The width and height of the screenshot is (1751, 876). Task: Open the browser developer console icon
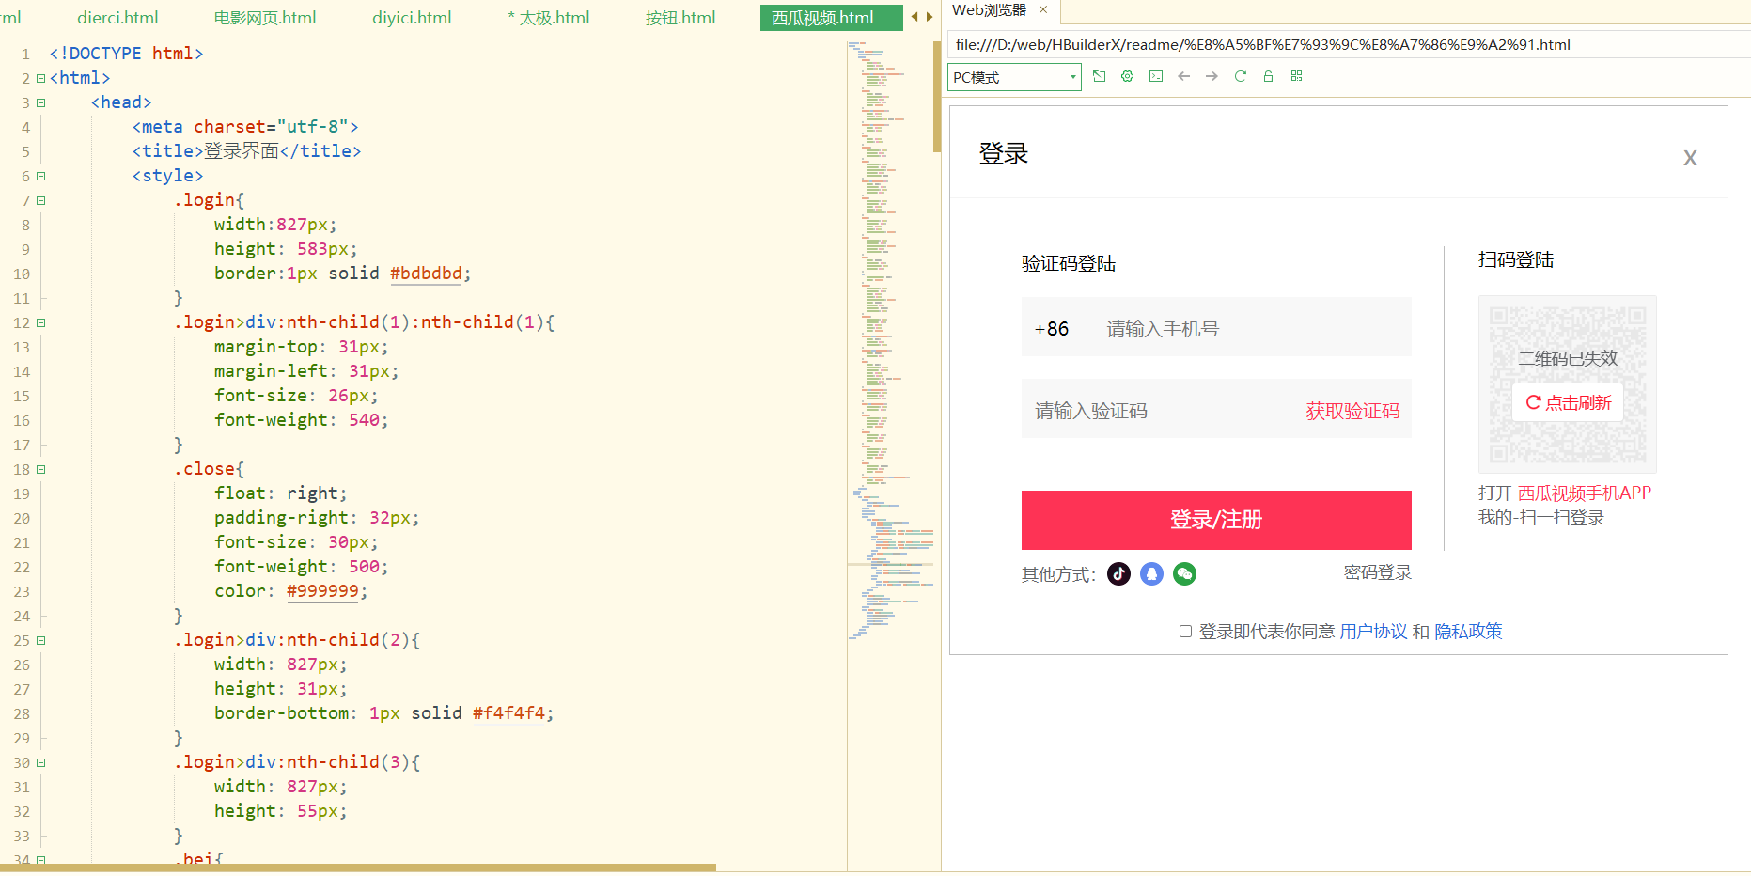(1155, 76)
